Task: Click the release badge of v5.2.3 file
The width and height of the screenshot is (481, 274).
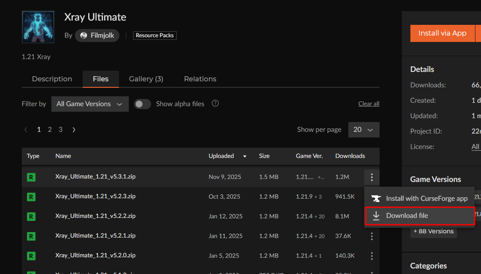Action: pos(31,197)
